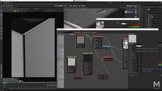Toggle animation dot beside Color 1
The image size is (162, 91).
point(129,45)
